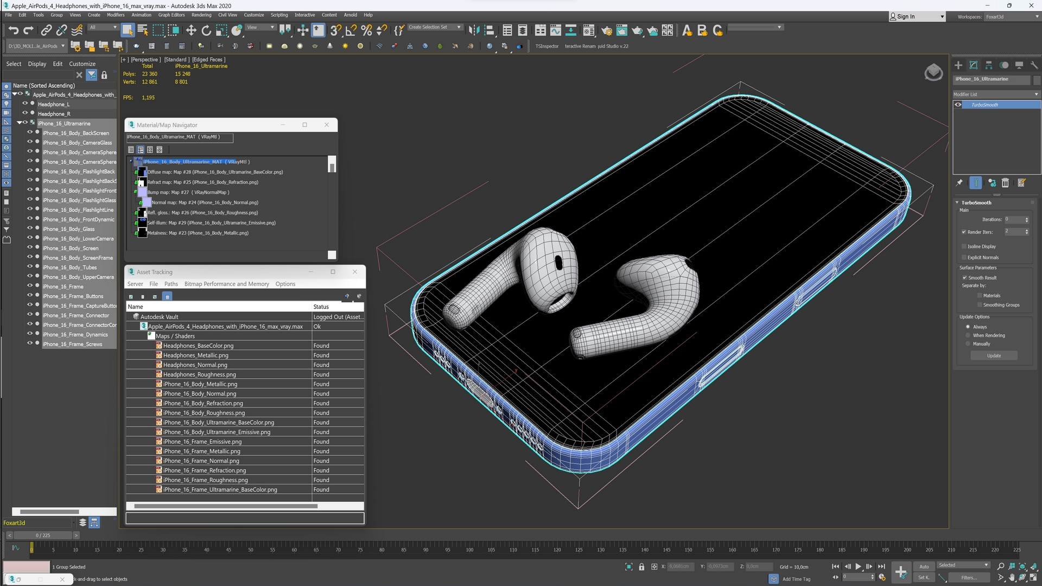Open the Select by Name tool

point(143,30)
